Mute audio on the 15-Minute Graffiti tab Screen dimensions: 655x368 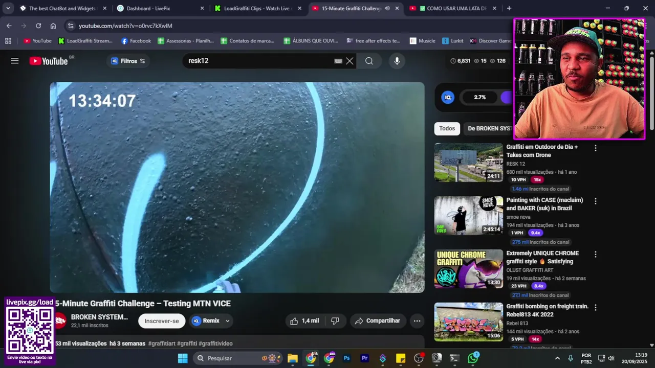[387, 8]
